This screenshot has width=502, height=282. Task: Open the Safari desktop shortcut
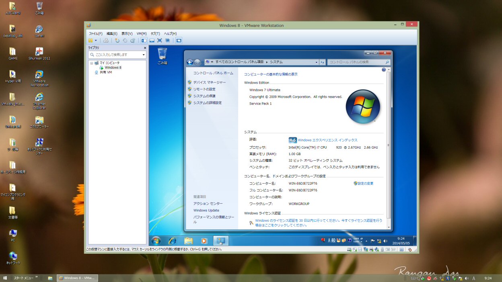(39, 31)
